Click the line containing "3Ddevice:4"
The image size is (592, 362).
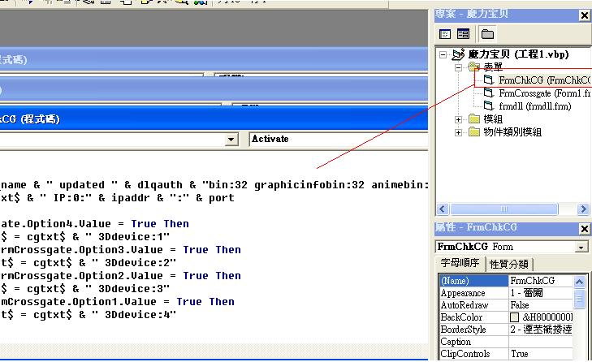point(89,315)
